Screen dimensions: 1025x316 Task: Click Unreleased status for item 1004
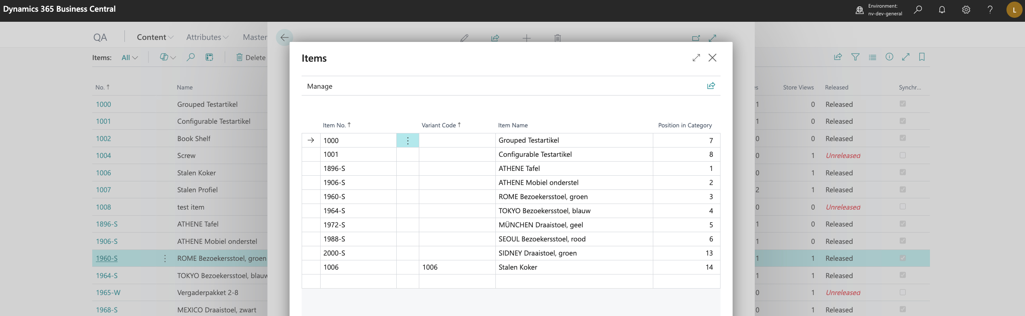[x=843, y=156]
